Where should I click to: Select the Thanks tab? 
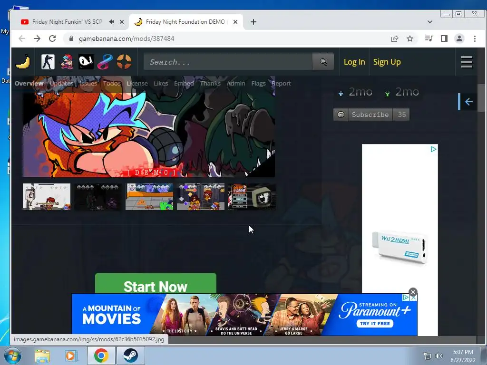click(210, 83)
